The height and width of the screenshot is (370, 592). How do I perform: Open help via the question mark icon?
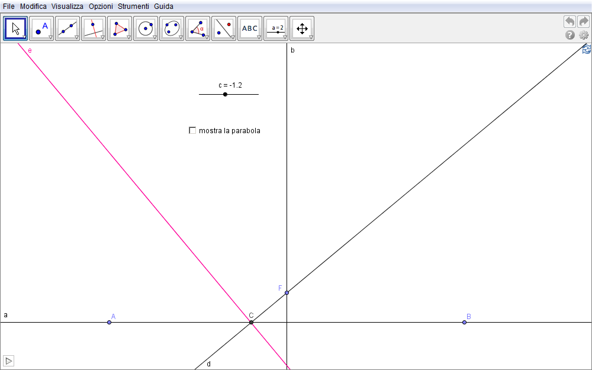[x=570, y=35]
